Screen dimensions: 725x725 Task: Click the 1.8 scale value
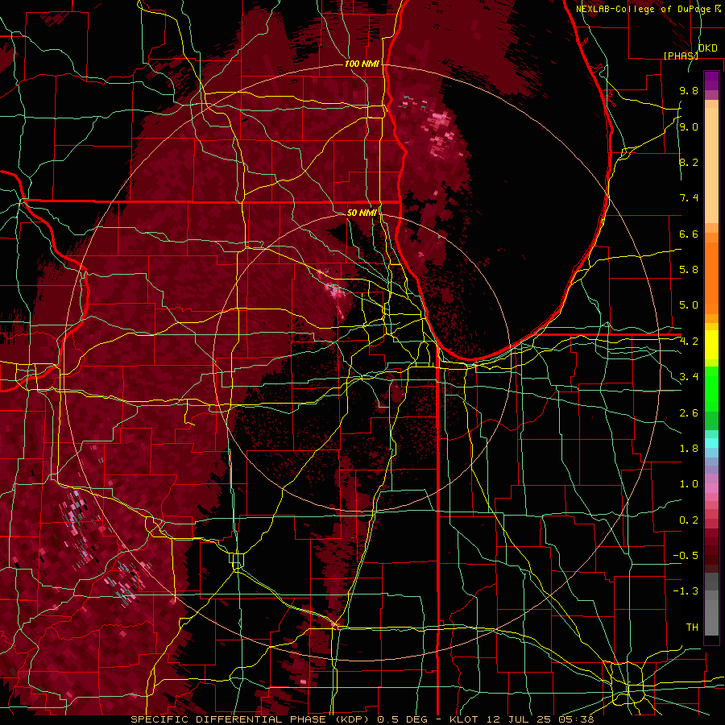689,449
